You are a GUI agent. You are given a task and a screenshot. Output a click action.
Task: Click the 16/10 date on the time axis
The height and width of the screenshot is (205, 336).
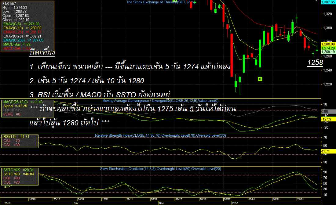(x=32, y=199)
